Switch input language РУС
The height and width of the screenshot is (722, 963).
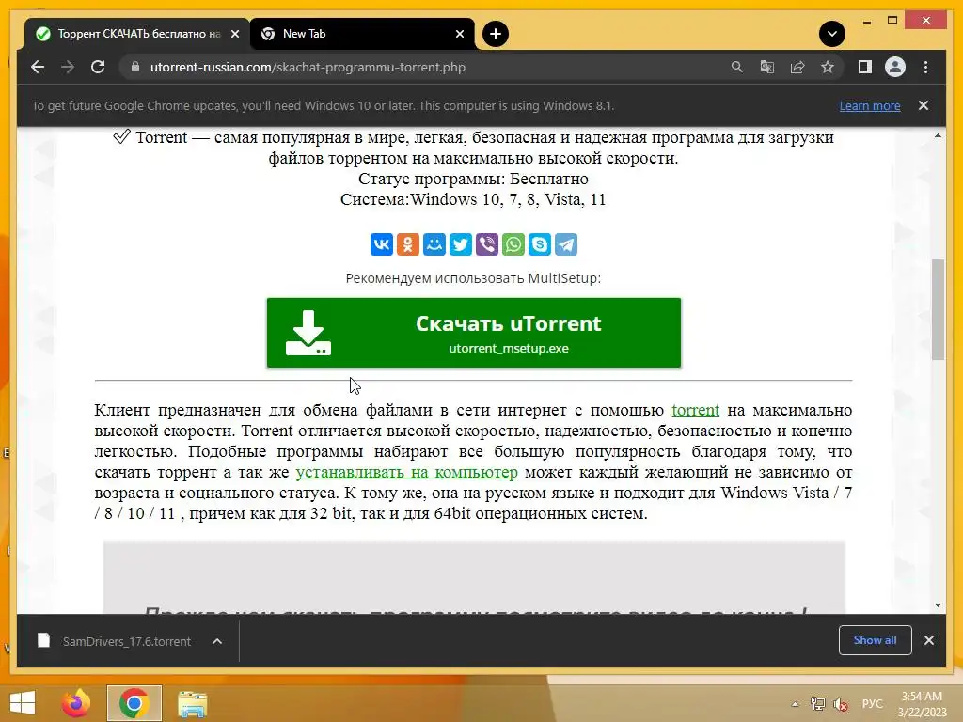(x=872, y=704)
